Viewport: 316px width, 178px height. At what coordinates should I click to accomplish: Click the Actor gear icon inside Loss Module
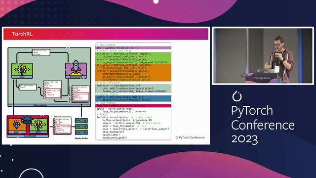tap(39, 125)
